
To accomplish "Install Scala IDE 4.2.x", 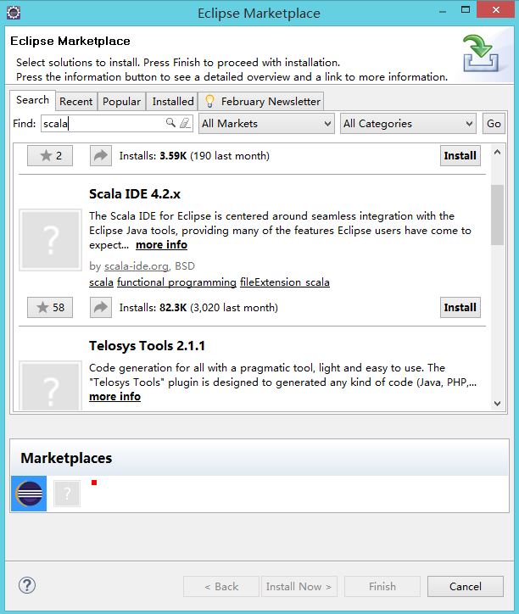I will coord(460,307).
